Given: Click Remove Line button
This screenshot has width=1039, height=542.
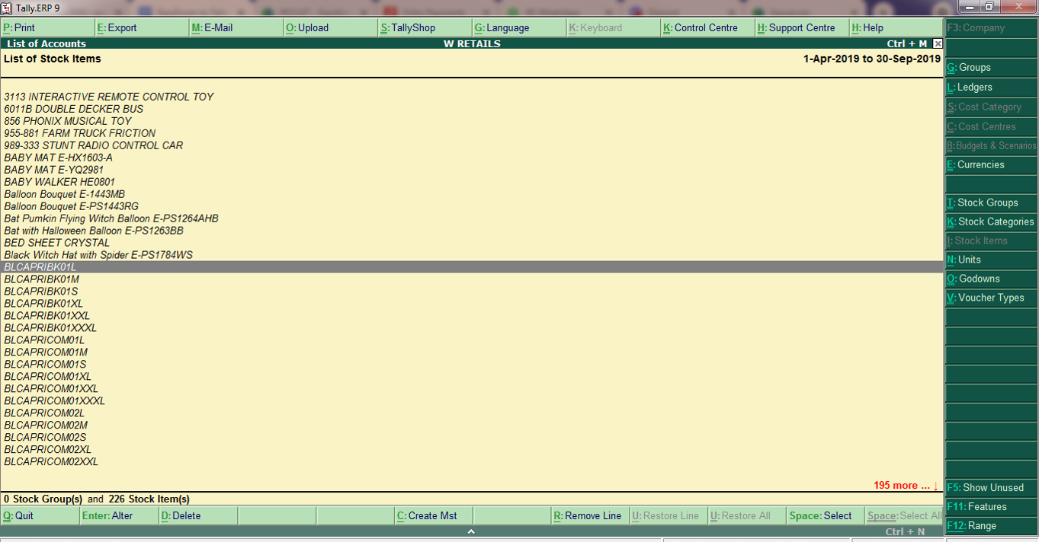Looking at the screenshot, I should pyautogui.click(x=591, y=515).
